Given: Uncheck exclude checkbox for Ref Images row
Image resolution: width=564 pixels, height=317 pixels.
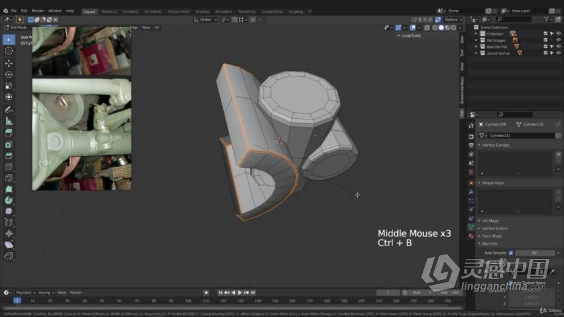Looking at the screenshot, I should pyautogui.click(x=545, y=40).
